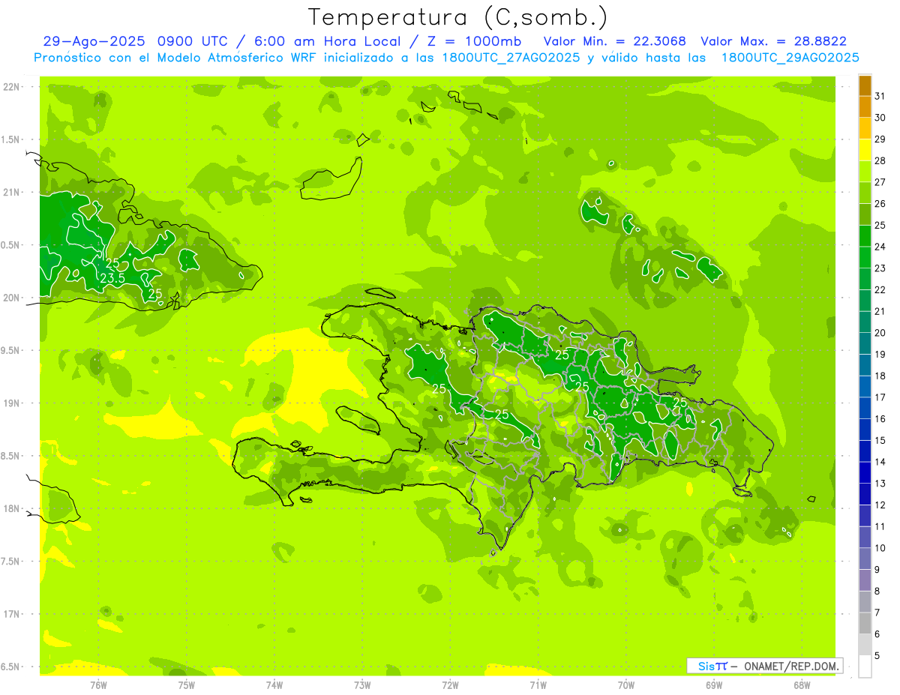This screenshot has height=695, width=900.
Task: Click the color bar value '9'
Action: tap(877, 570)
